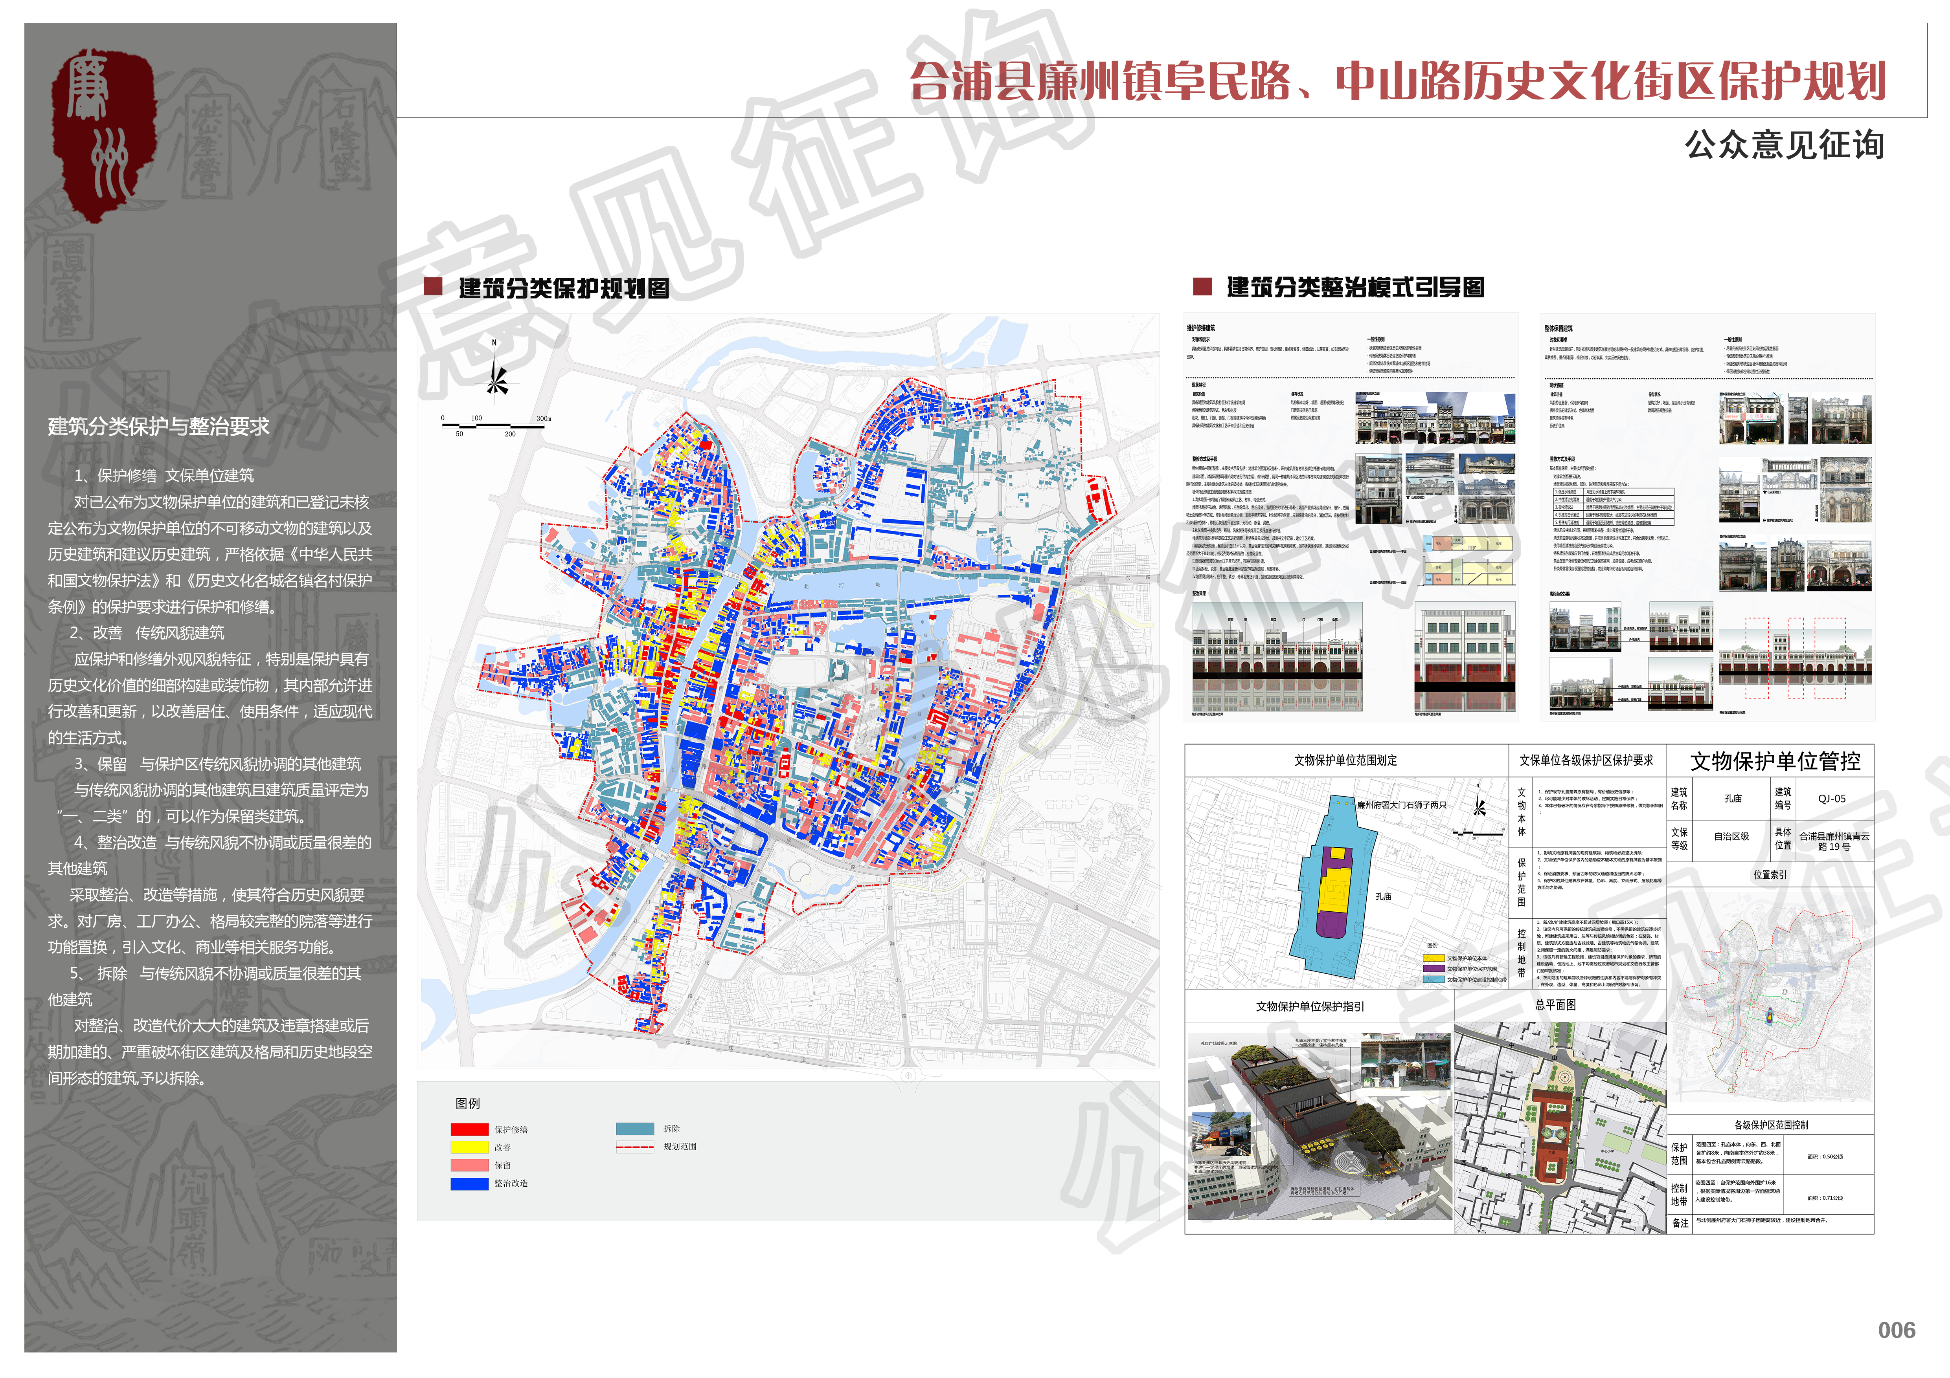Click the sidebar line 5、拆除 与传统风貌不协调或质量很差的其
1950x1378 pixels.
click(x=216, y=973)
